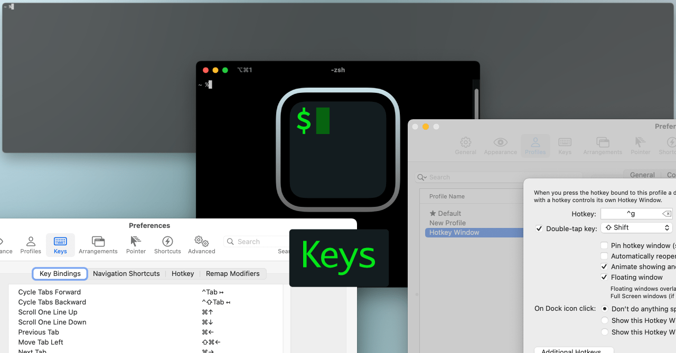Open the profile search filter options menu

click(422, 177)
